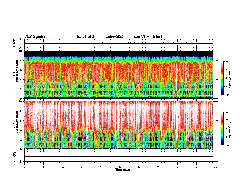
Task: Click the "10" minute time tick
Action: tap(216, 167)
